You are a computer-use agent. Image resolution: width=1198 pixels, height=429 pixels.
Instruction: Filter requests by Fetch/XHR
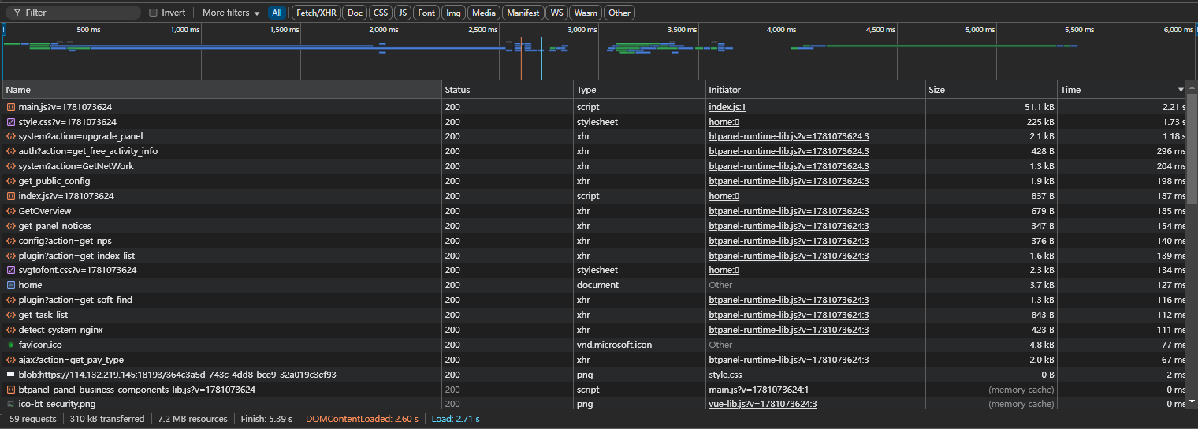coord(317,13)
